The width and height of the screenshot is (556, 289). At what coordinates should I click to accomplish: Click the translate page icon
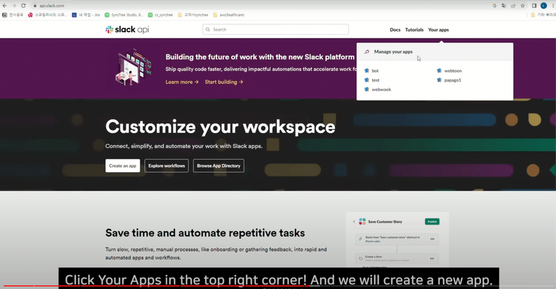[503, 6]
